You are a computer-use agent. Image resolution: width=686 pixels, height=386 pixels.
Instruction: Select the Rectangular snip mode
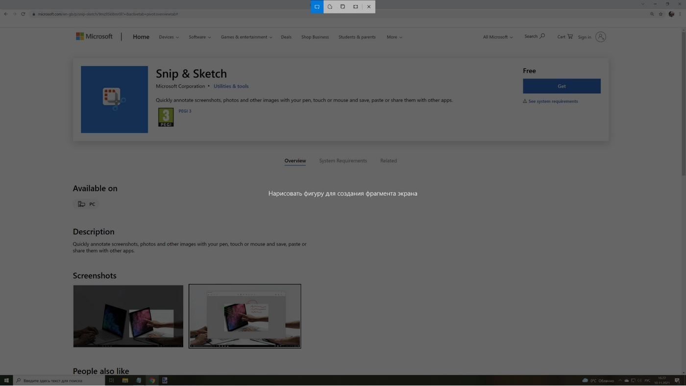[317, 7]
